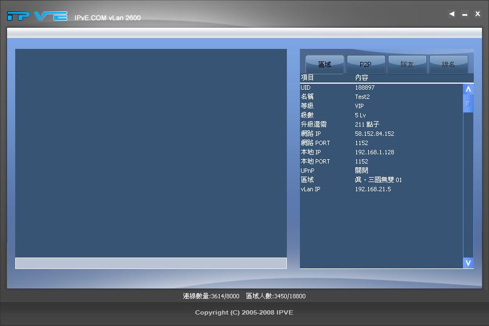Click the back arrow icon in title bar
489x326 pixels.
[452, 14]
